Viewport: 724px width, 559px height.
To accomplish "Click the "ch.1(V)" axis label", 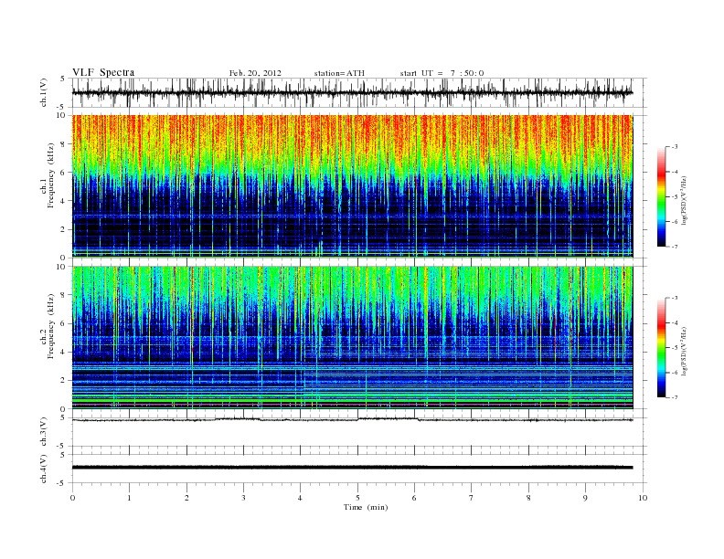I will (x=44, y=92).
